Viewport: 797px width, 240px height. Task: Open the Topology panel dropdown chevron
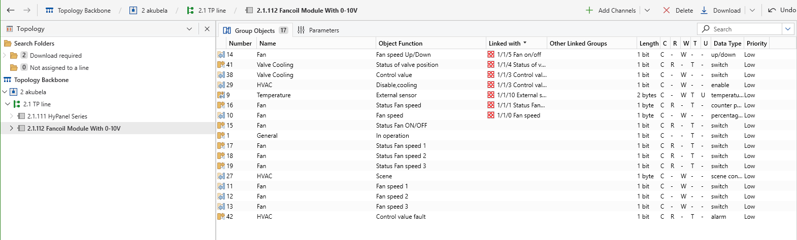click(189, 29)
